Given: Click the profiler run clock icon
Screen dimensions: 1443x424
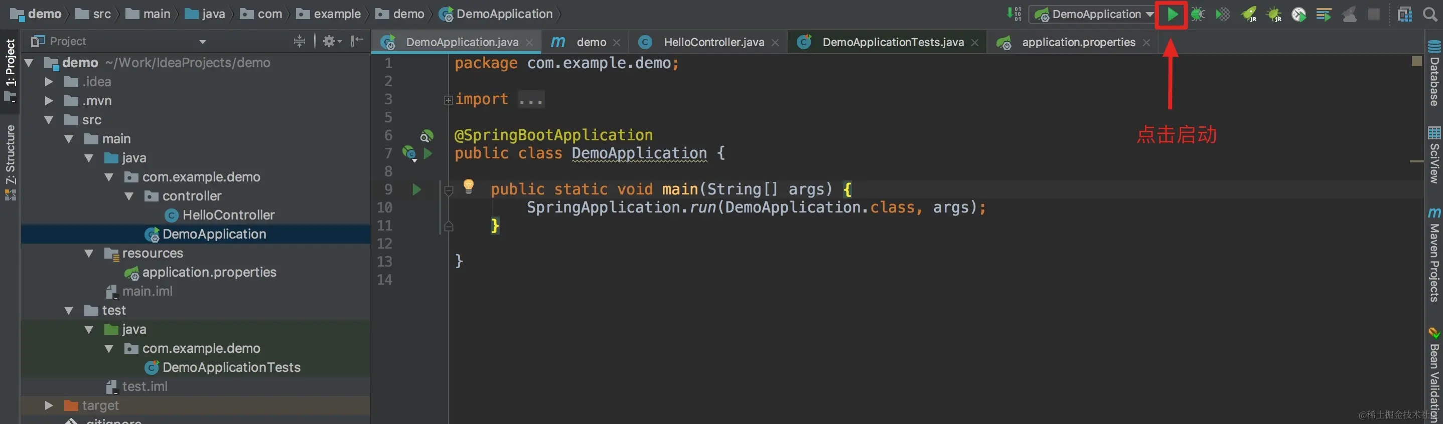Looking at the screenshot, I should tap(1298, 14).
